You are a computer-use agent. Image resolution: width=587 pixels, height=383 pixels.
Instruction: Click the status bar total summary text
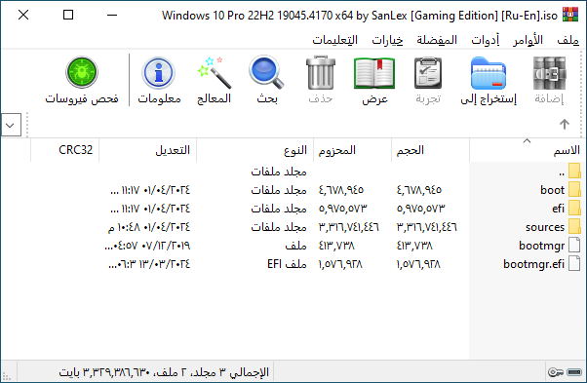164,372
